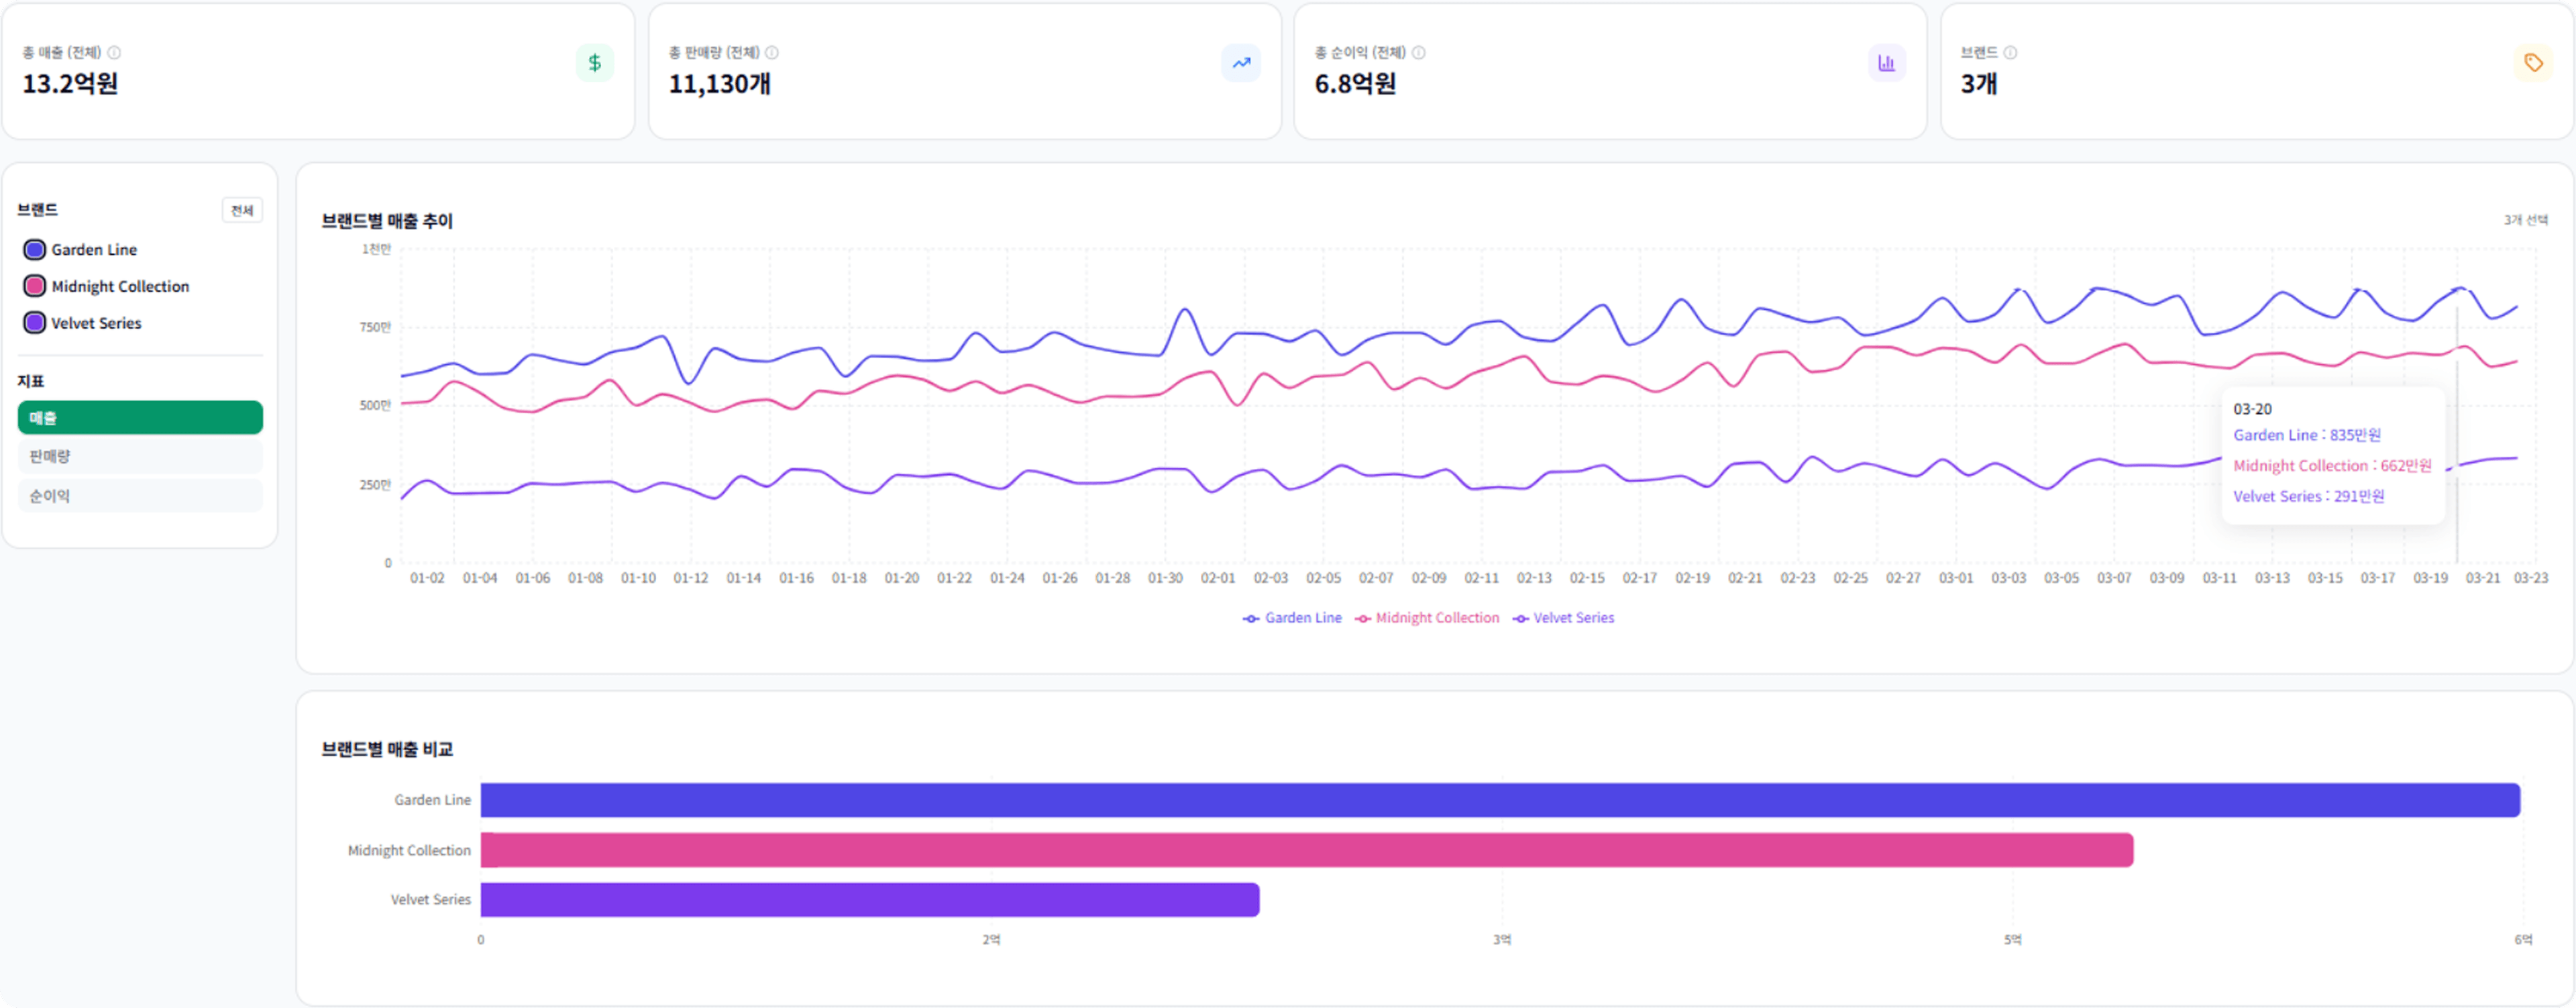Viewport: 2576px width, 1008px height.
Task: Click the 13.2억원 total revenue value
Action: pyautogui.click(x=70, y=84)
